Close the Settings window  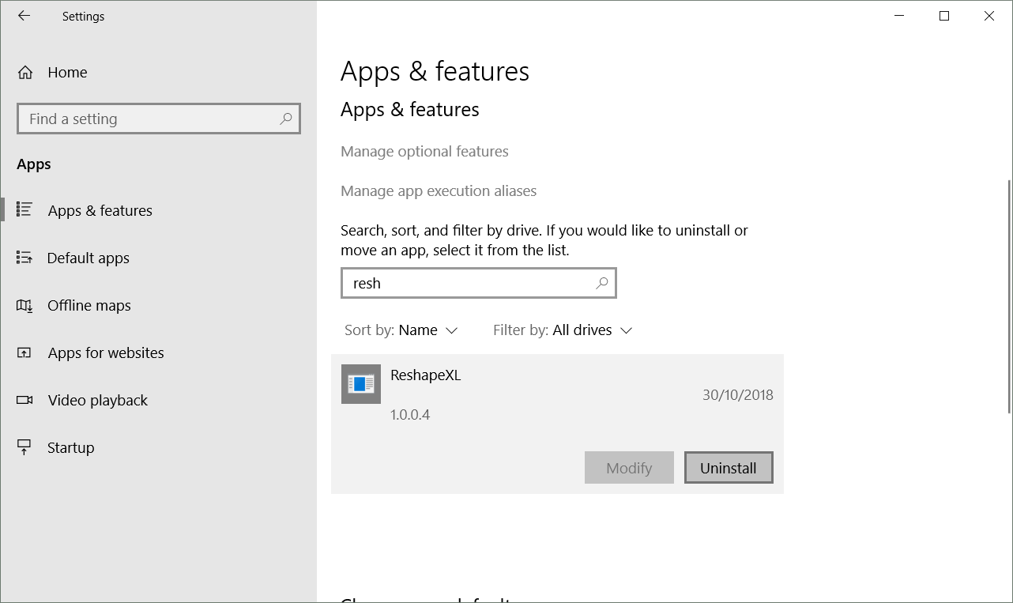click(x=989, y=16)
